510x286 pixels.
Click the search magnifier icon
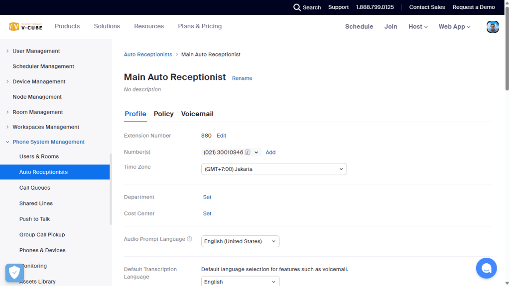(x=297, y=7)
